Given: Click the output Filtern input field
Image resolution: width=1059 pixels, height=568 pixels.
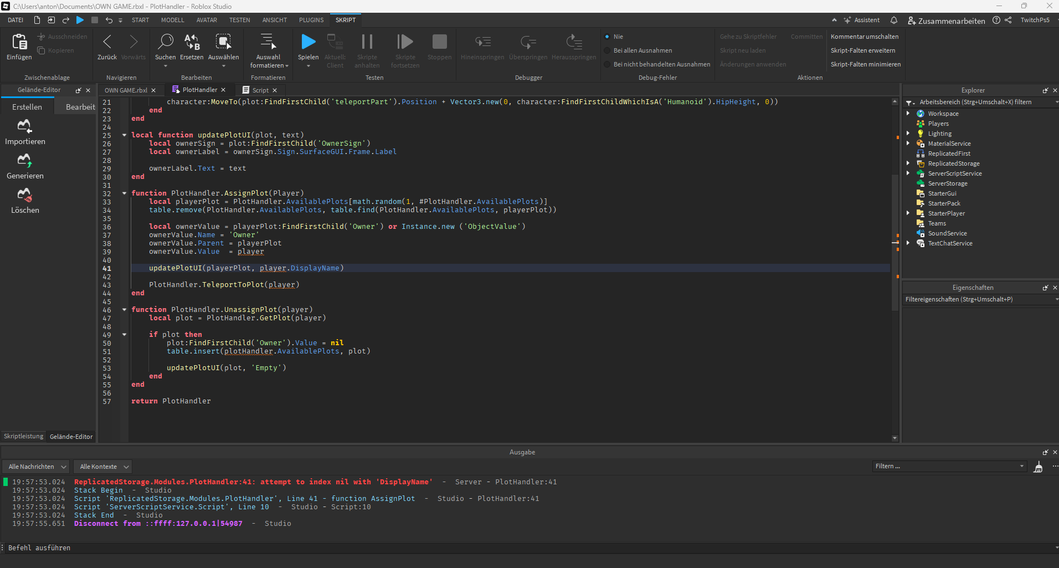Looking at the screenshot, I should pyautogui.click(x=949, y=467).
